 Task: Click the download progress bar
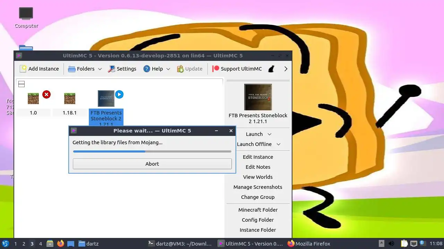click(152, 151)
